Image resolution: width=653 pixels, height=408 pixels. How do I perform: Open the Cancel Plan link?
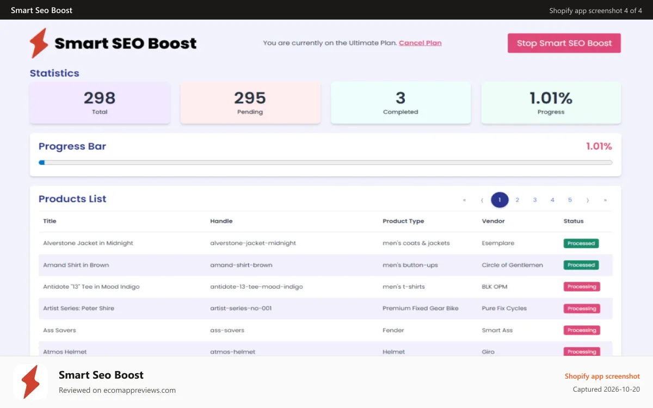(x=420, y=43)
